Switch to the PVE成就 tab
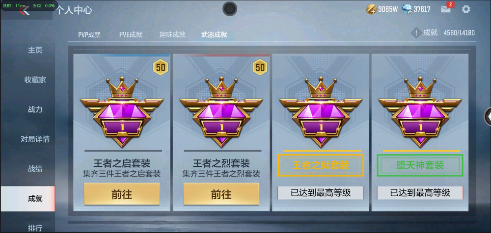The image size is (491, 233). pyautogui.click(x=131, y=35)
